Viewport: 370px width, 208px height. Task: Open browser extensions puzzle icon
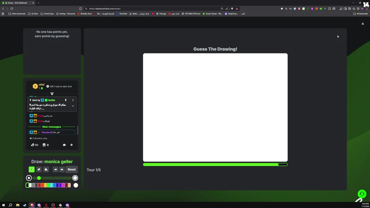[330, 9]
